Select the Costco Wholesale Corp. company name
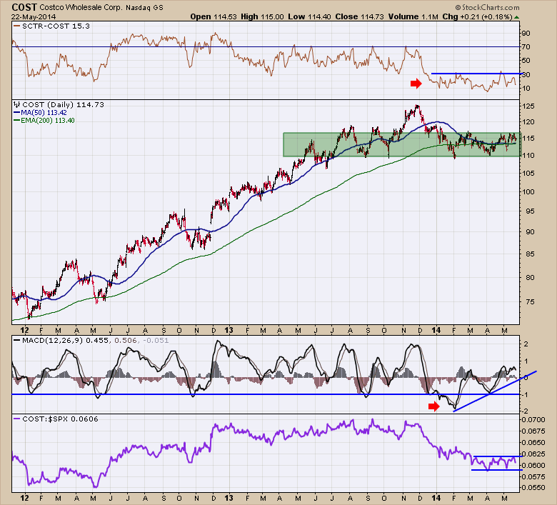557x505 pixels. (x=81, y=7)
